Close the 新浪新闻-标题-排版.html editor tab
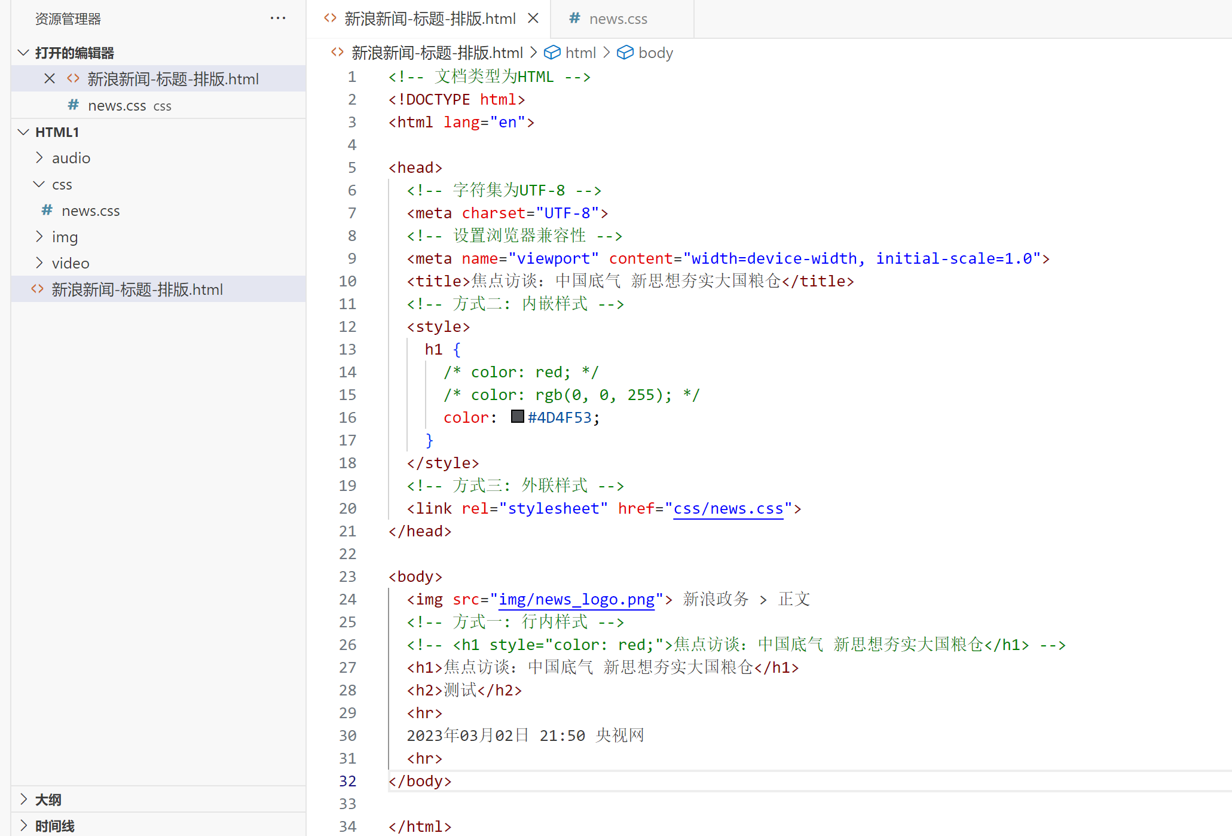 tap(533, 19)
